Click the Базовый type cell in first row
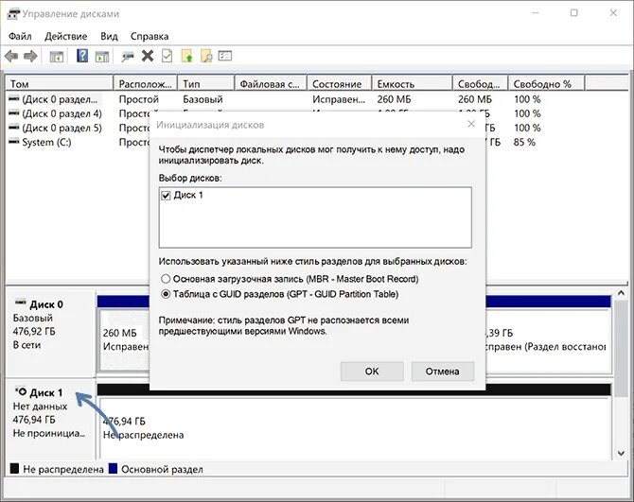The width and height of the screenshot is (634, 502). (x=203, y=99)
